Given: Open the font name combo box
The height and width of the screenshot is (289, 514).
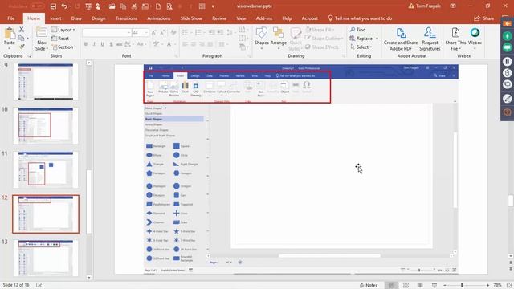Looking at the screenshot, I should [x=107, y=32].
